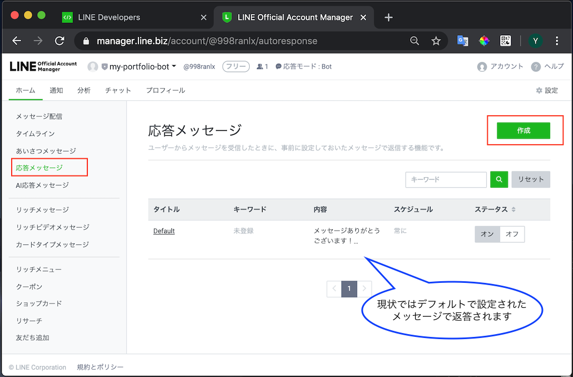
Task: Open メッセージ配信 in the sidebar
Action: pyautogui.click(x=39, y=116)
